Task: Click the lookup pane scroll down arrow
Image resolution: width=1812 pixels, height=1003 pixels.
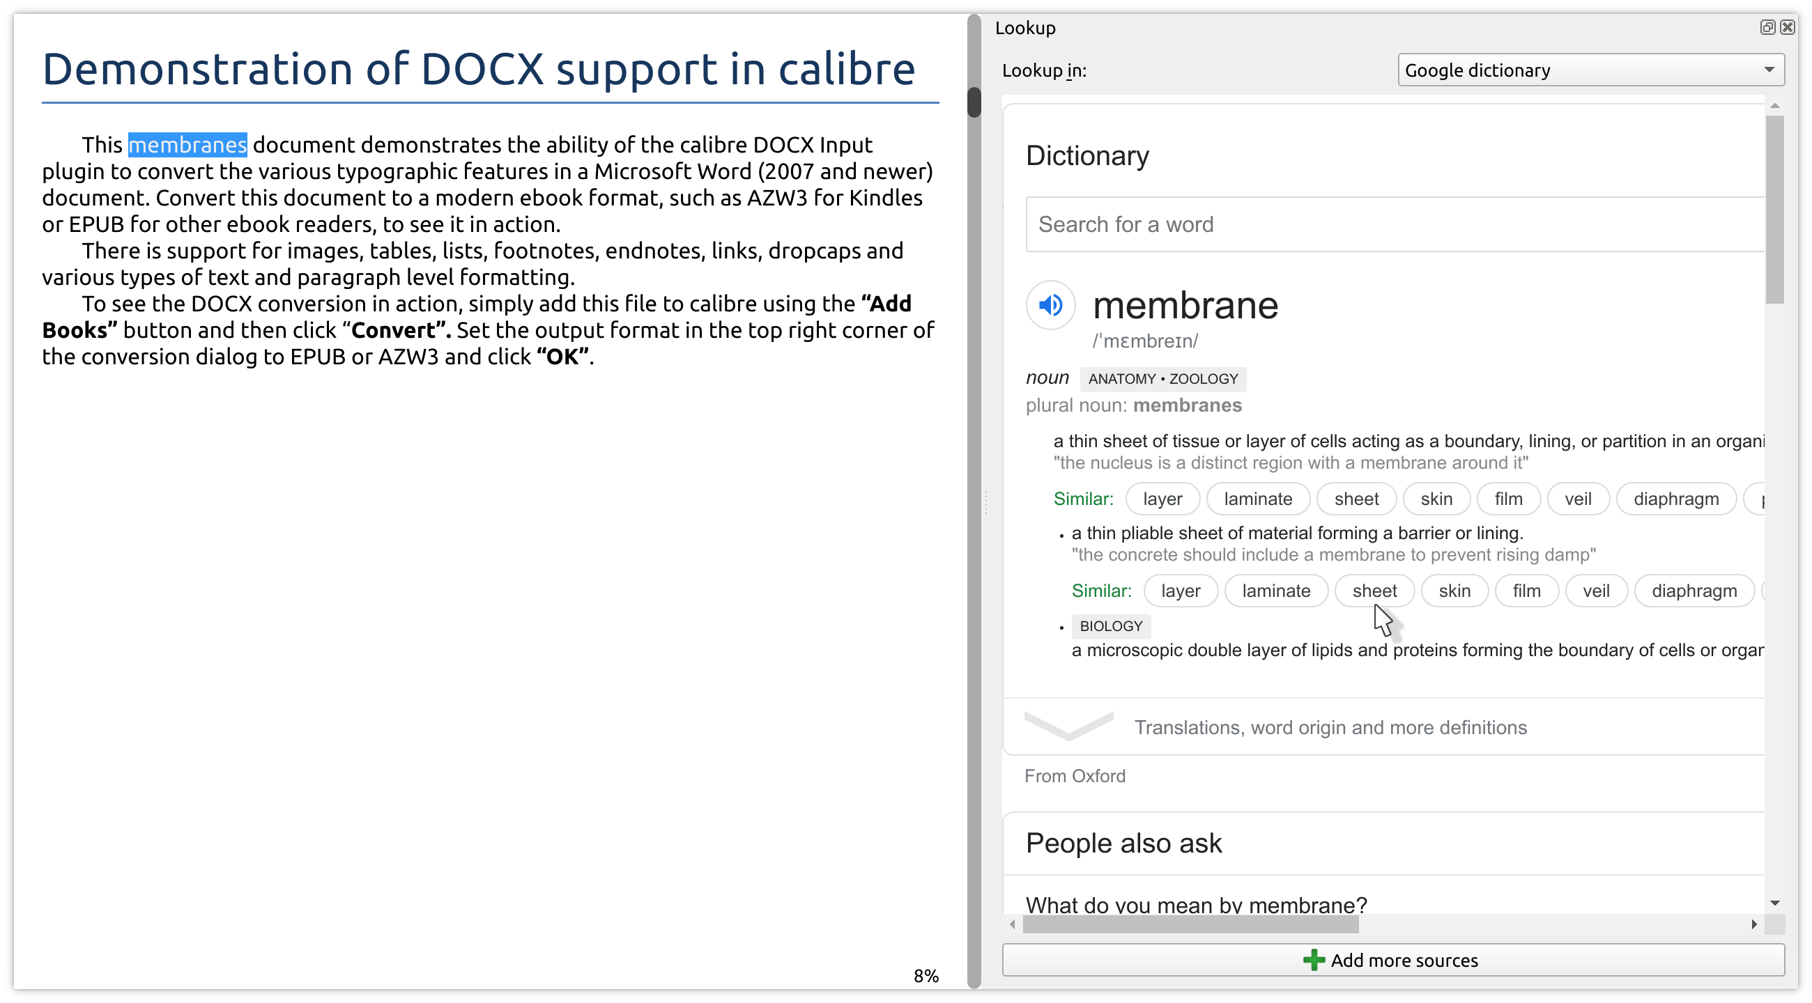Action: point(1775,903)
